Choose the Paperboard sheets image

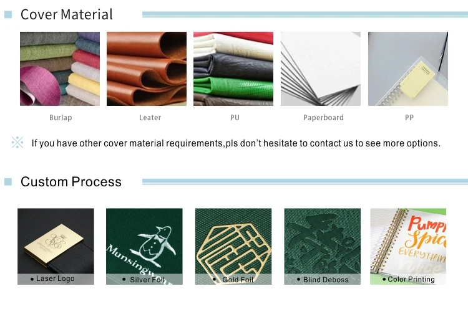click(321, 69)
